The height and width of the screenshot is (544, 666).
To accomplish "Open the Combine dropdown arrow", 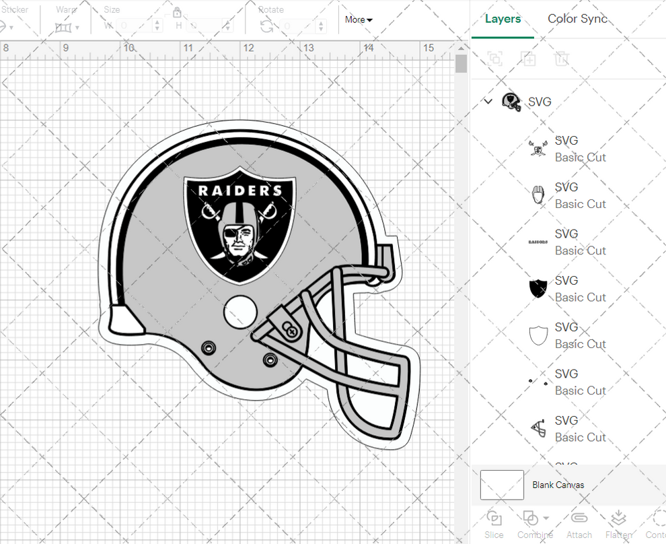I will (545, 518).
